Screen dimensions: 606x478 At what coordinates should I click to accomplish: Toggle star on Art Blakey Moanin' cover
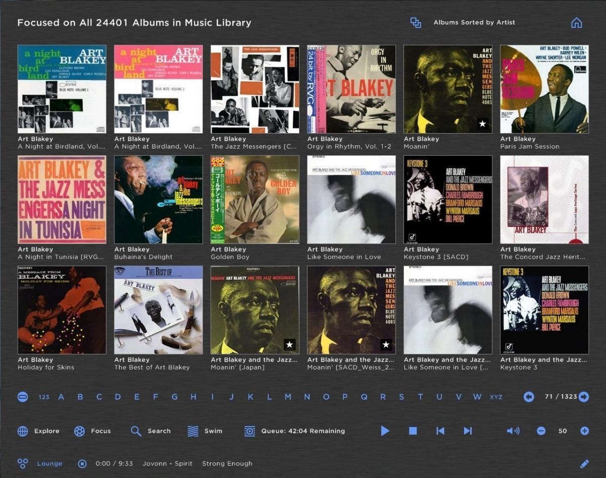click(x=482, y=124)
